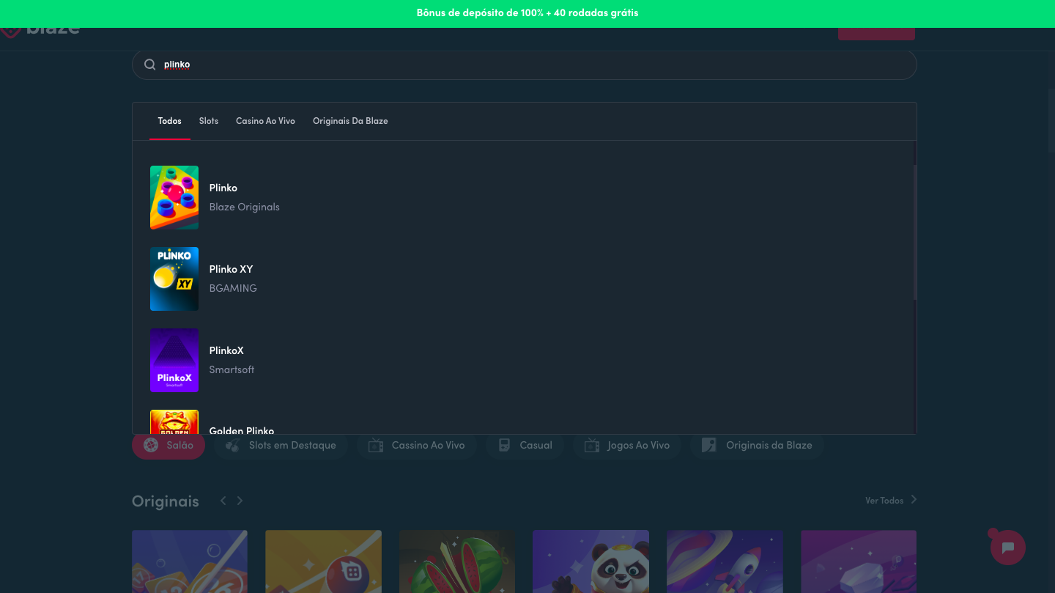Open the Plinko XY game thumbnail
This screenshot has height=593, width=1055.
point(174,279)
